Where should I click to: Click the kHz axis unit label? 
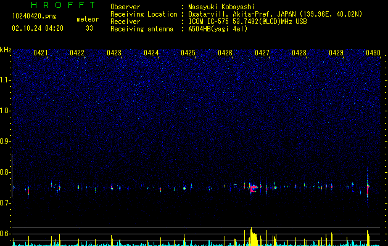tap(6, 50)
